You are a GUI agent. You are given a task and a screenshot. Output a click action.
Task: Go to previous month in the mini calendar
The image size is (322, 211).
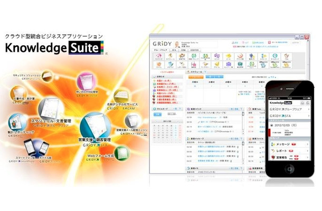pyautogui.click(x=156, y=121)
